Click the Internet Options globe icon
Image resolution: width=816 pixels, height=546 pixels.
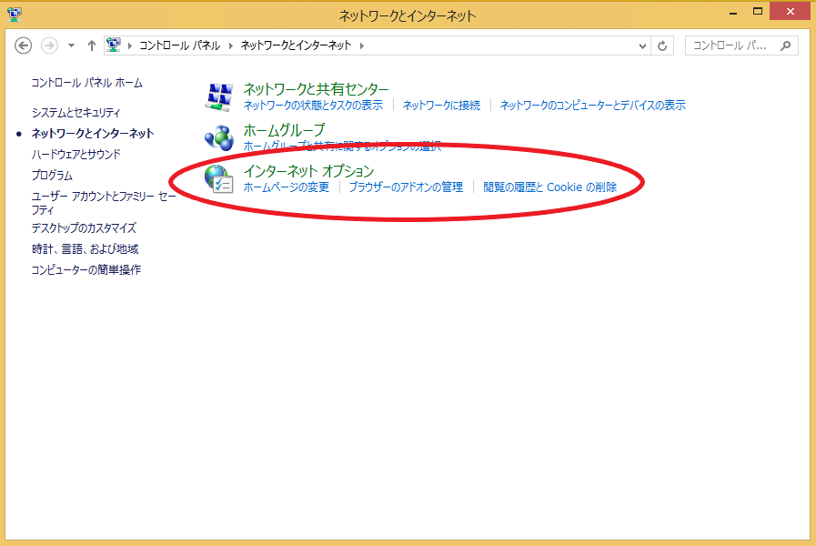click(219, 179)
